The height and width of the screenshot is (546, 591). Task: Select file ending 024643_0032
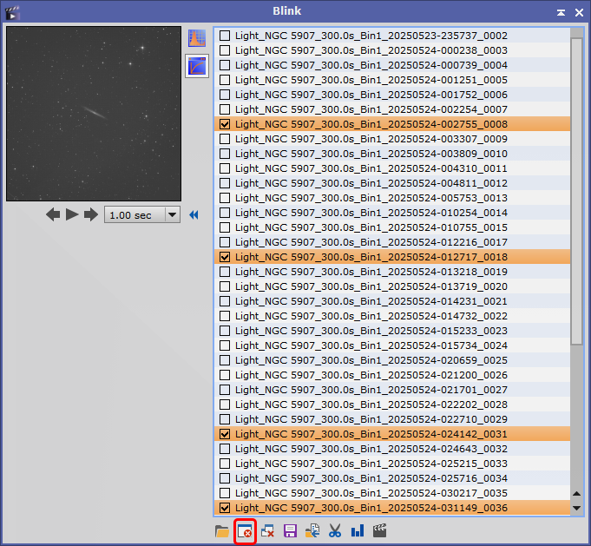[392, 449]
